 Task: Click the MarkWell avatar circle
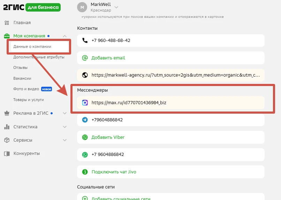[x=82, y=7]
